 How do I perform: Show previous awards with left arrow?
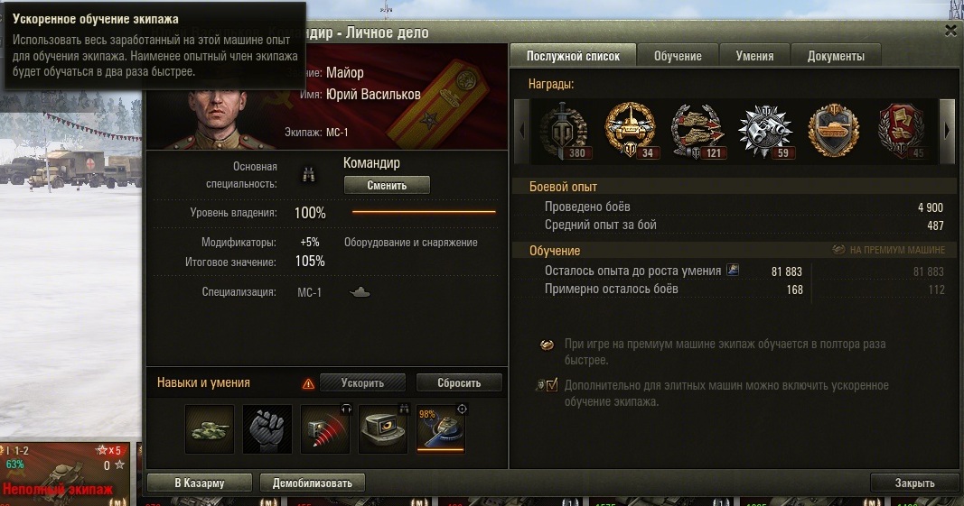point(521,131)
